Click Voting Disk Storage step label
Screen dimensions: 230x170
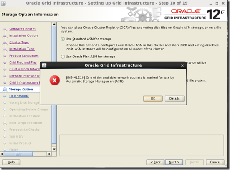coord(24,103)
